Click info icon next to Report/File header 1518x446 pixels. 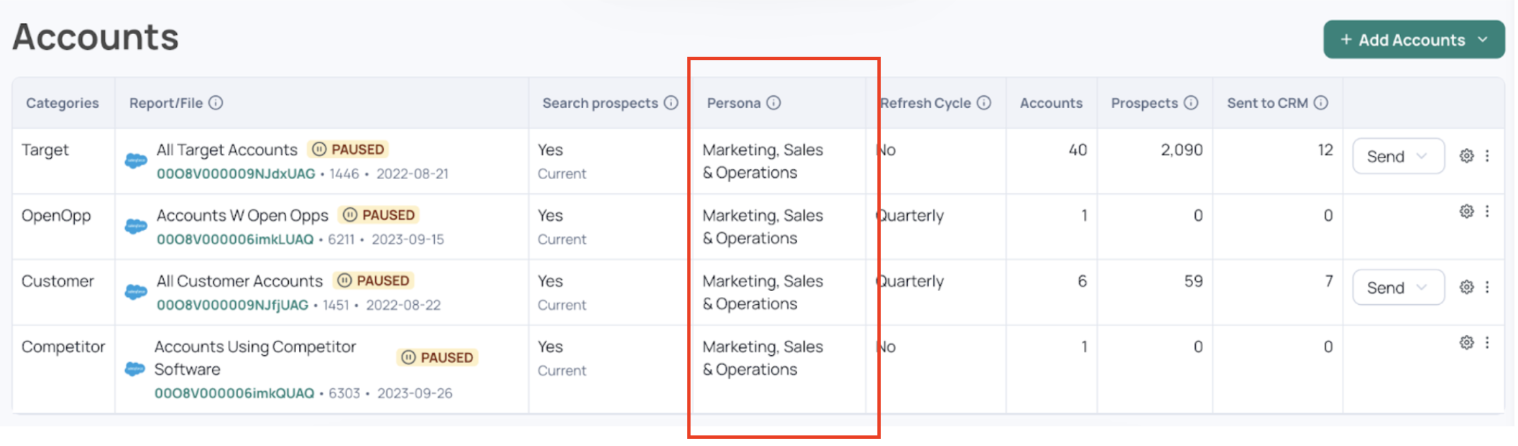[x=215, y=103]
